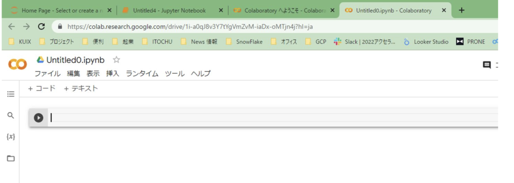Open the Looker Studio bookmark
The width and height of the screenshot is (514, 183).
click(426, 42)
